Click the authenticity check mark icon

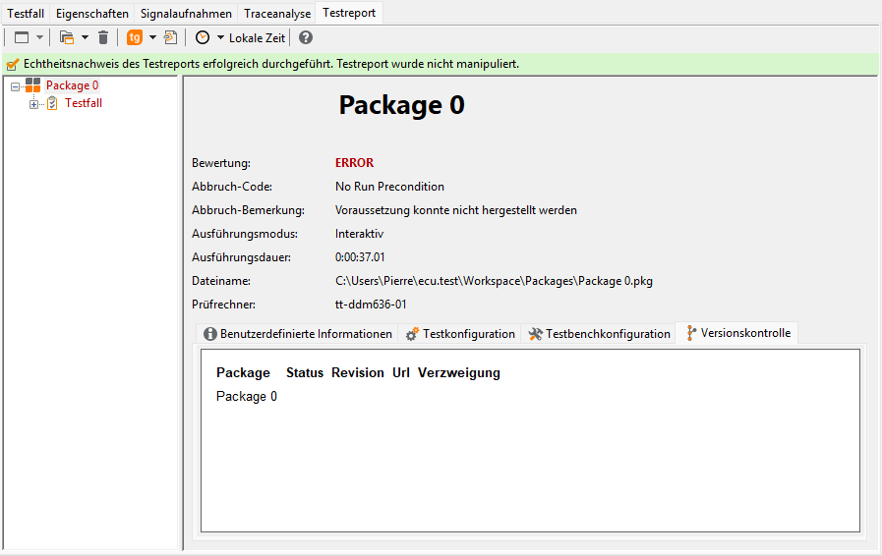coord(13,65)
